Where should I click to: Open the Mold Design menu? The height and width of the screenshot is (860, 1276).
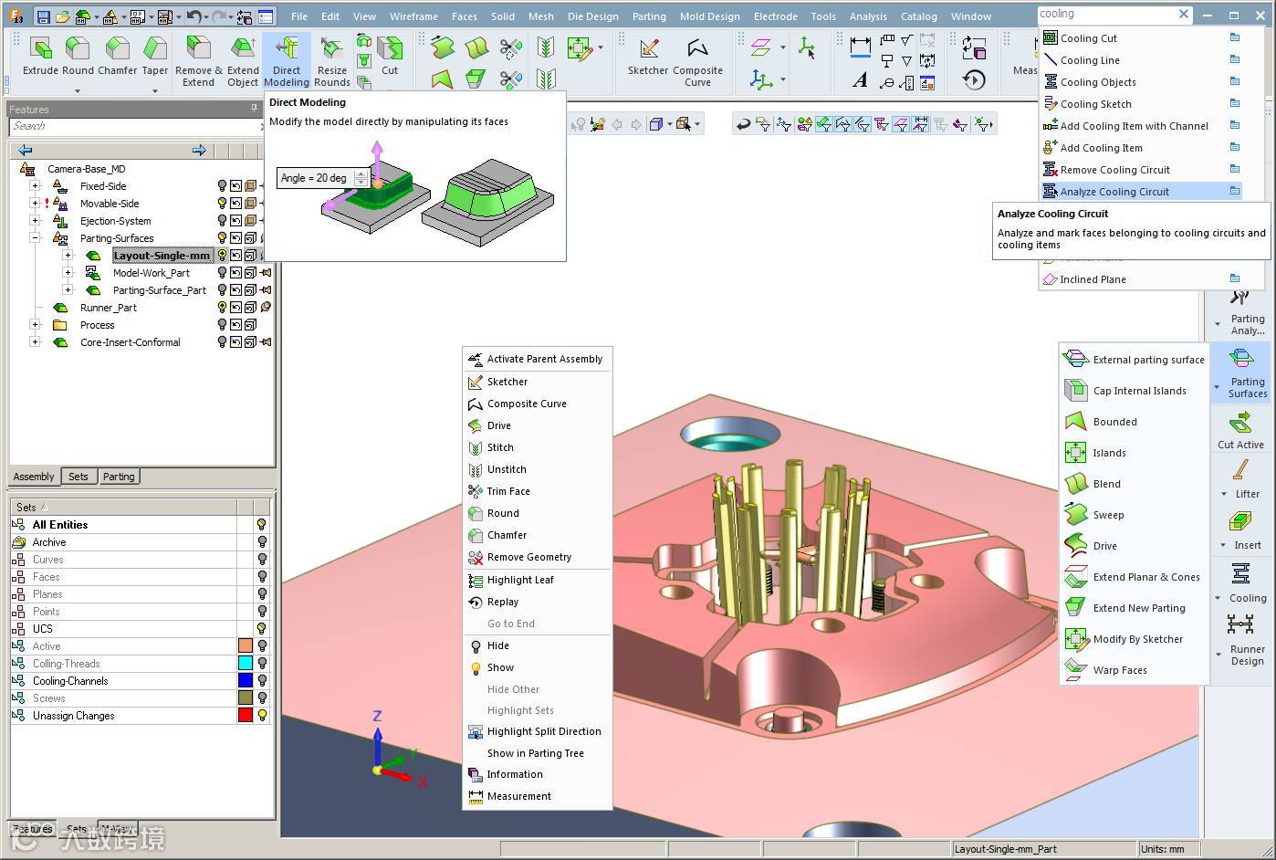click(710, 16)
